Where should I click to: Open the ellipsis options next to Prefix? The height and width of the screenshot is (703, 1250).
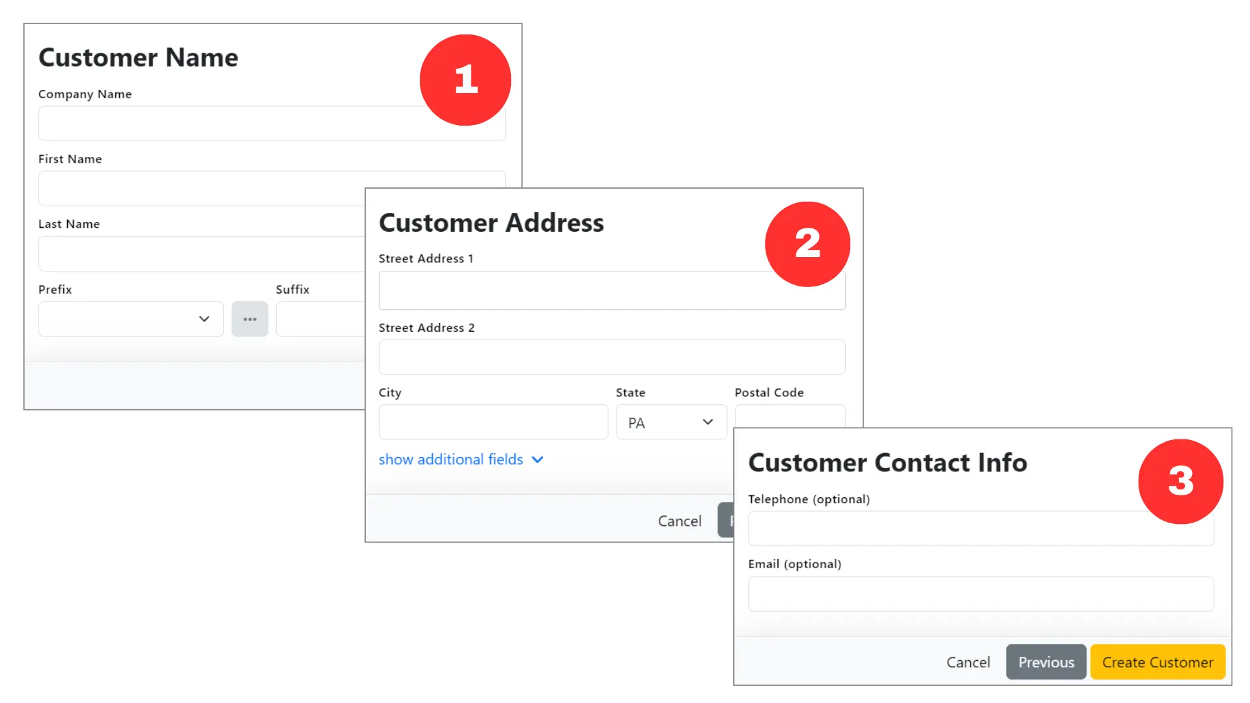(250, 319)
